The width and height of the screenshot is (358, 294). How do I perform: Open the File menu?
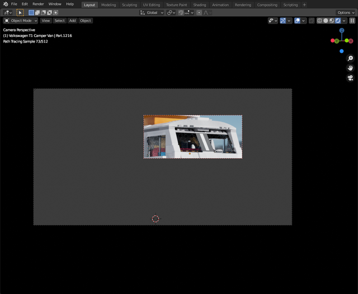[14, 4]
